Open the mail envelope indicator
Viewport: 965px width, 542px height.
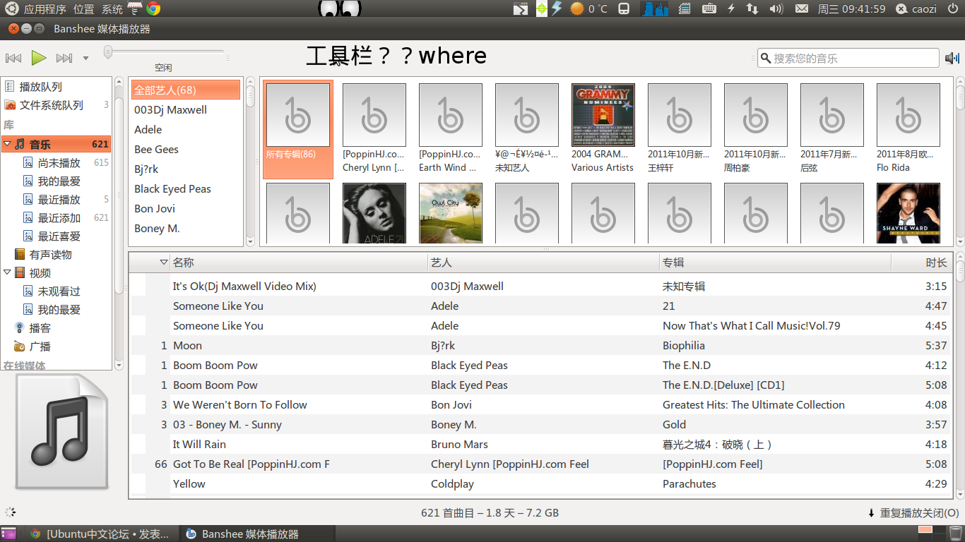801,8
